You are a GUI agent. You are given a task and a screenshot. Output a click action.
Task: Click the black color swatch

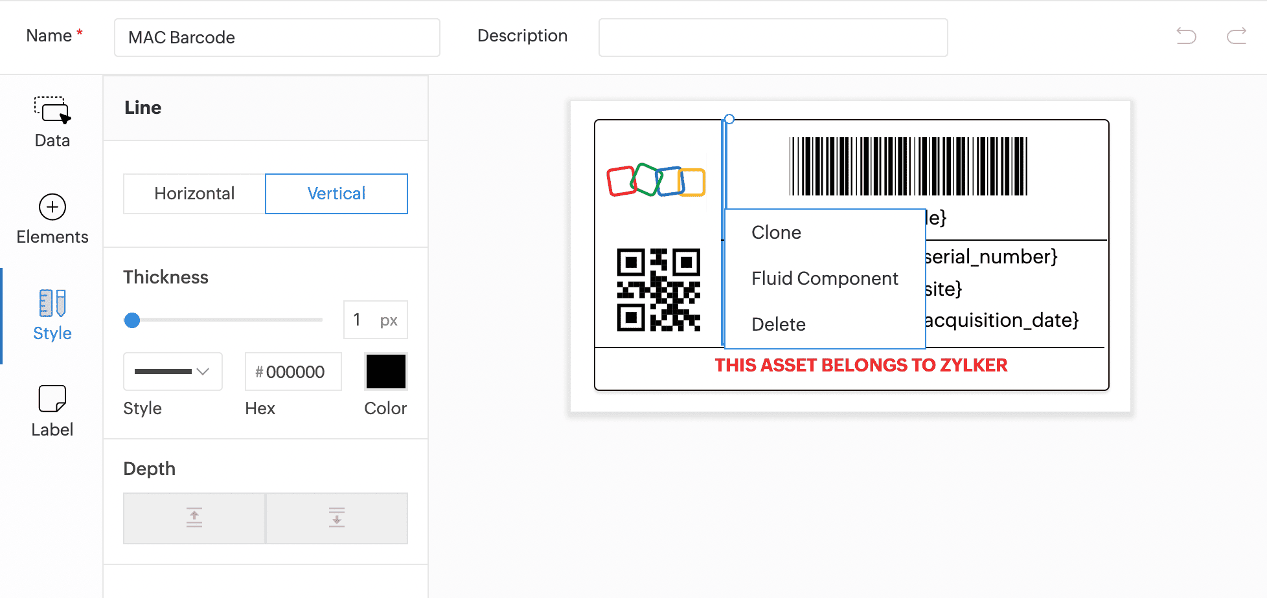click(386, 371)
